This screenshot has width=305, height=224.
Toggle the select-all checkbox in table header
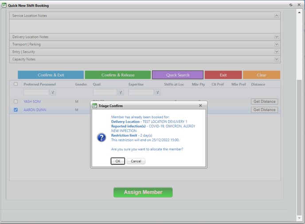pos(16,84)
